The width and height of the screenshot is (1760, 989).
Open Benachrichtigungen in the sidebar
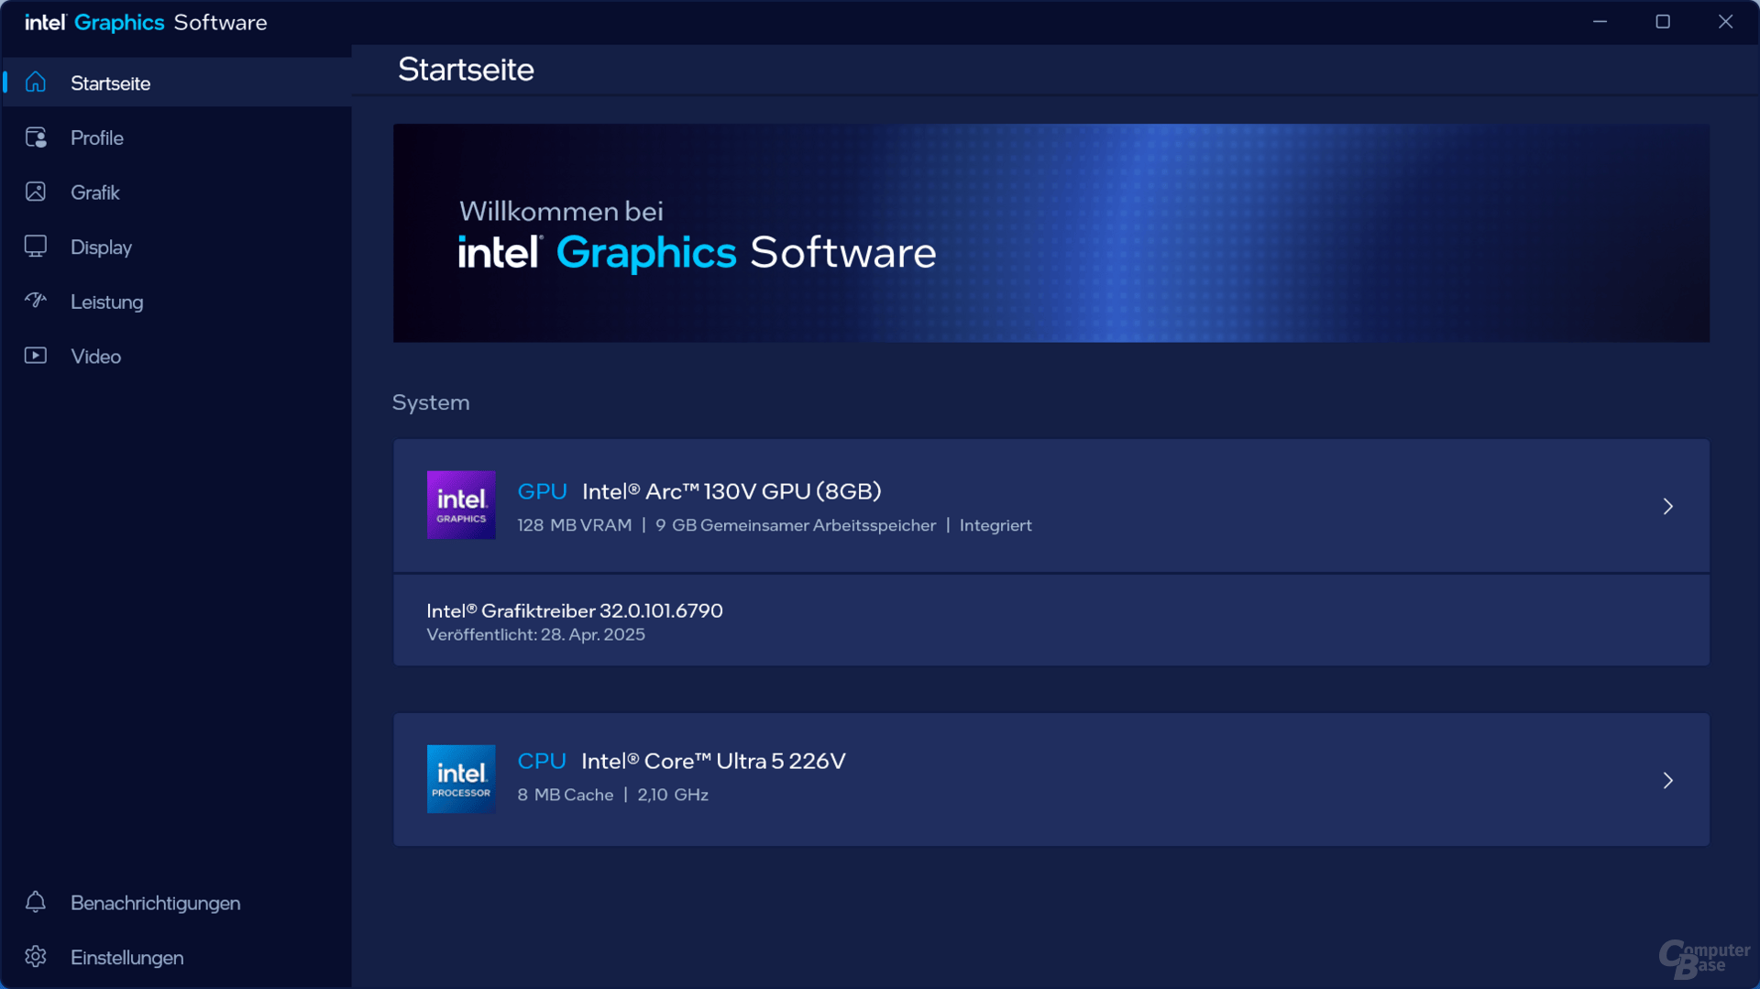click(177, 903)
